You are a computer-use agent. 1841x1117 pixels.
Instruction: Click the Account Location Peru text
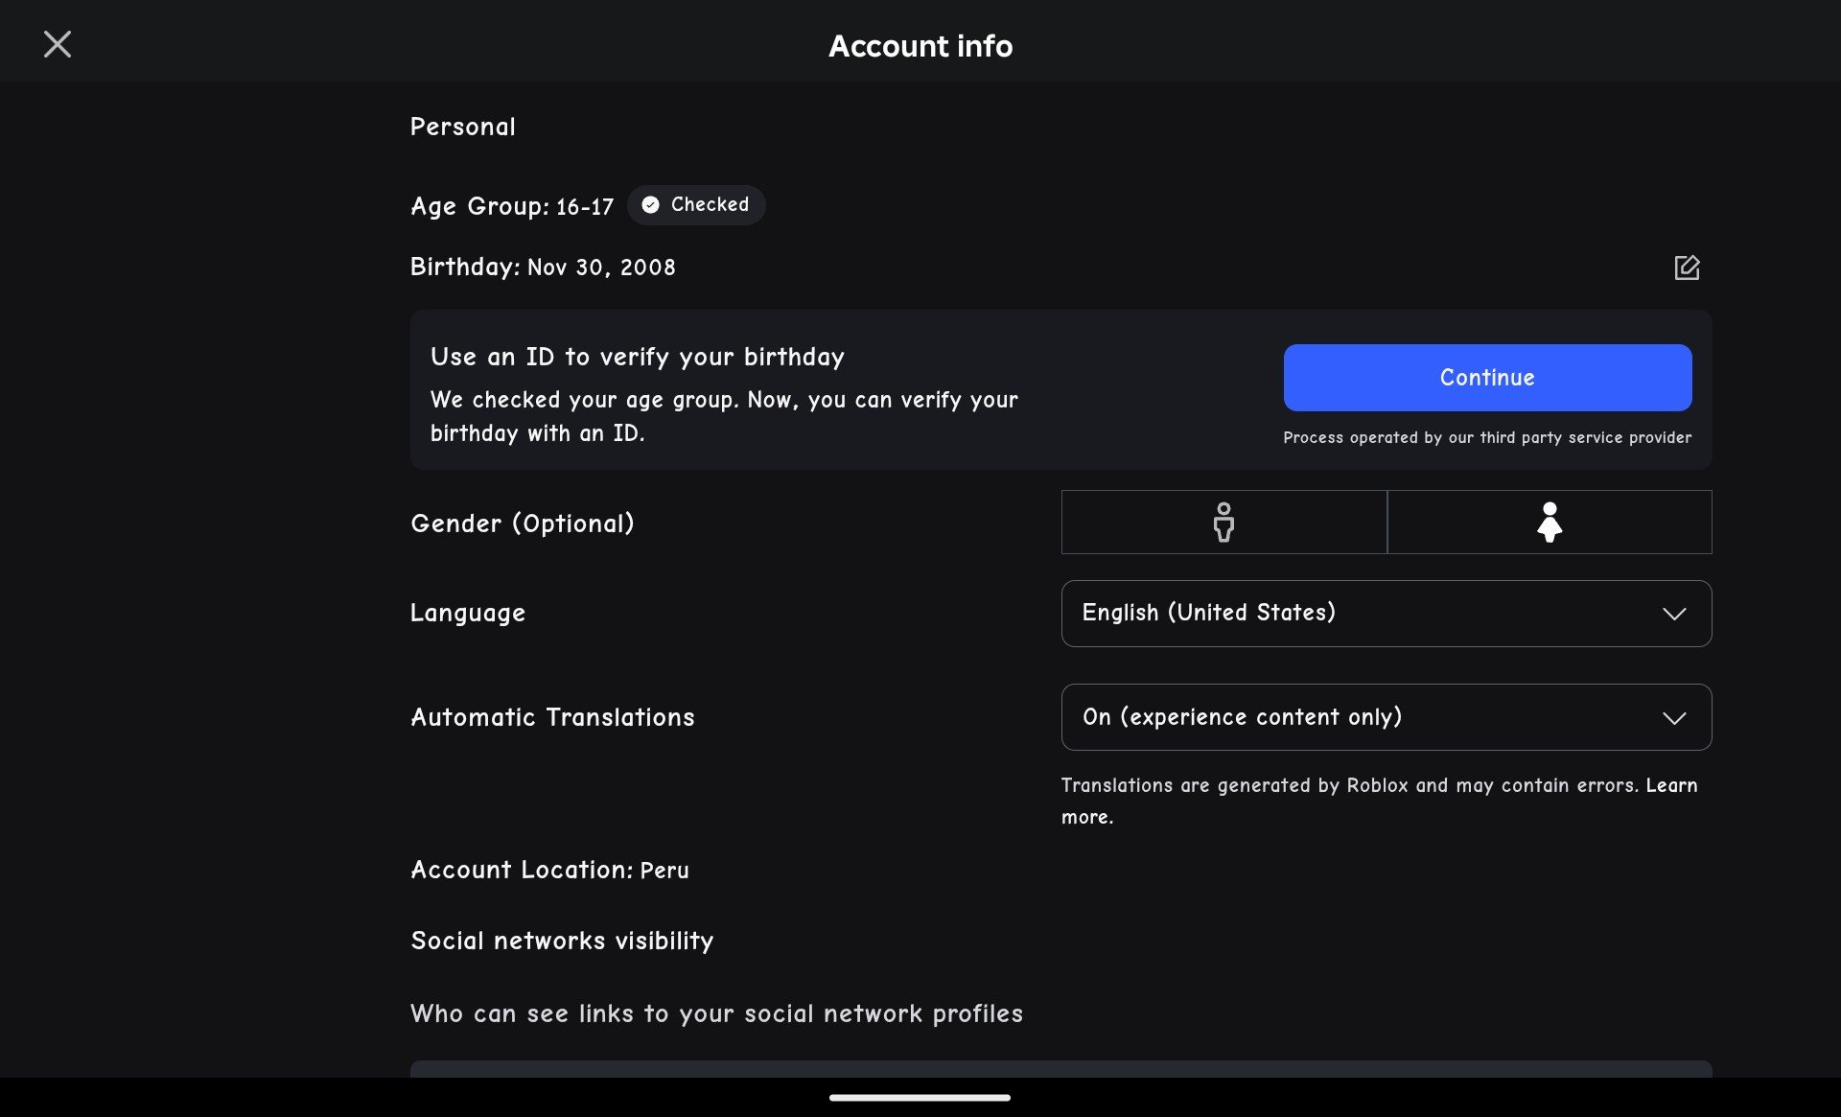549,870
